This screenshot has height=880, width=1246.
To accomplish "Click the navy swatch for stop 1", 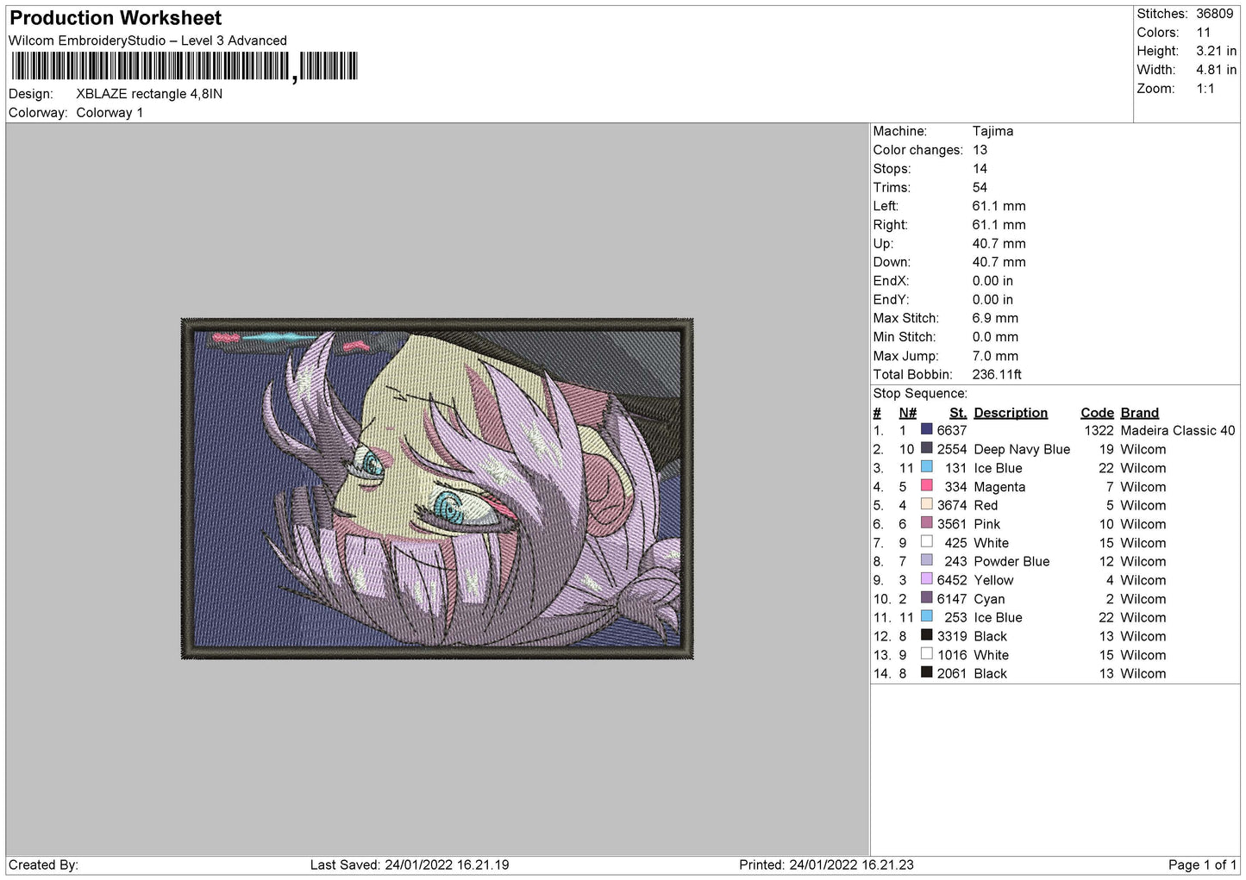I will (926, 429).
